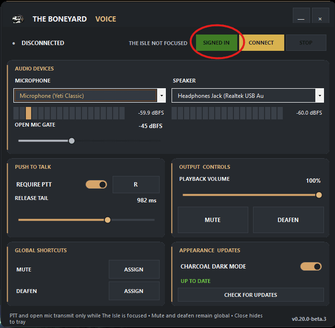Click the STOP button

coord(306,43)
